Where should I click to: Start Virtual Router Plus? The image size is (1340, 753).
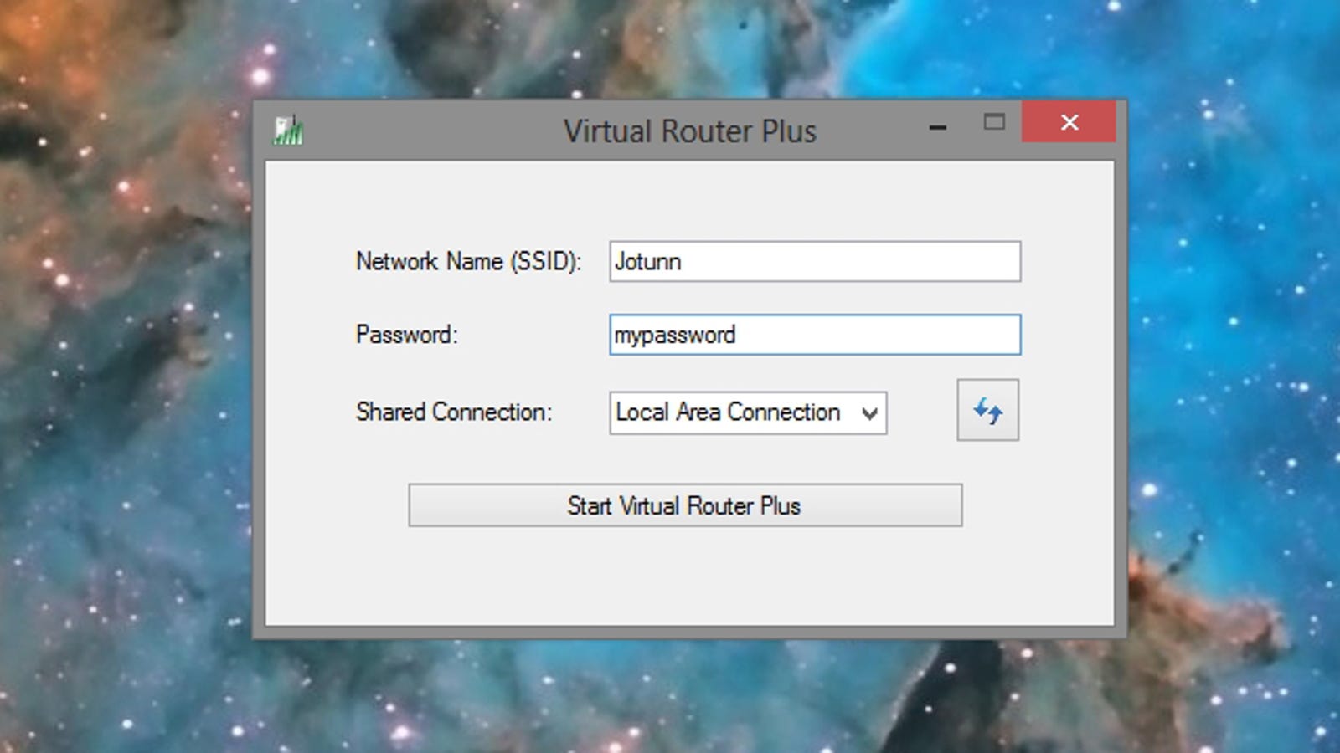pyautogui.click(x=685, y=505)
